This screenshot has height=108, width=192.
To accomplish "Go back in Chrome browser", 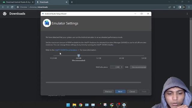I will click(x=3, y=7).
